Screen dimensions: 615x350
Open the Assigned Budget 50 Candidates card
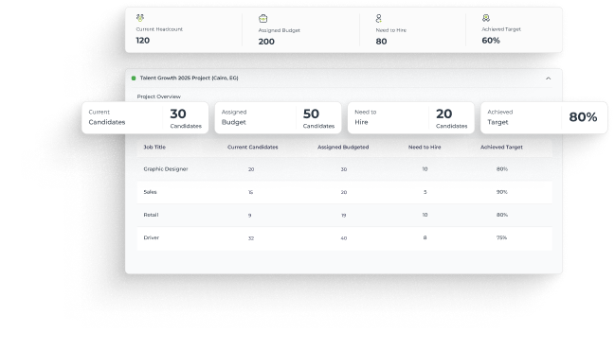278,118
